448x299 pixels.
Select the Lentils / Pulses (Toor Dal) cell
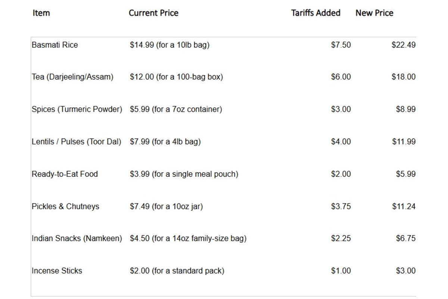click(77, 142)
